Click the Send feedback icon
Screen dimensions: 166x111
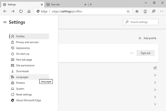(x=154, y=11)
